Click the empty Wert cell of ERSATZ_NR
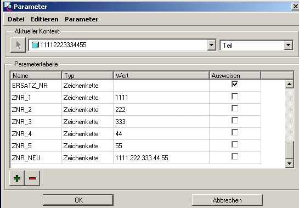Viewport: 299px width, 208px height. (x=161, y=86)
